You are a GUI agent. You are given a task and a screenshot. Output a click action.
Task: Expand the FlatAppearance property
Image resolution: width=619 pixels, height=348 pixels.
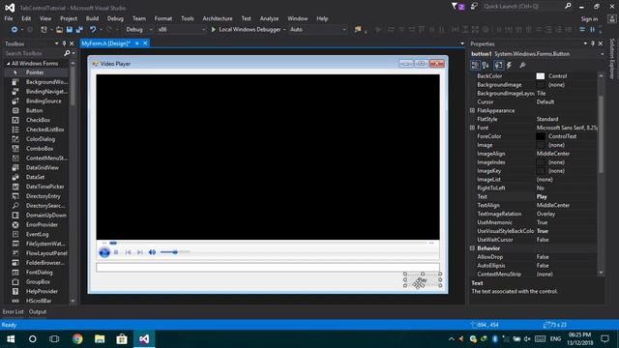(x=472, y=110)
